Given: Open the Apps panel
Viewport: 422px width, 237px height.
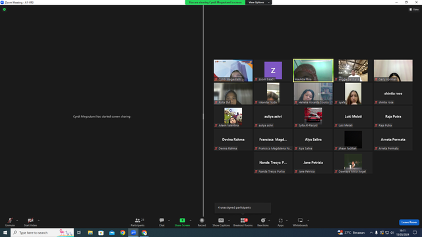Looking at the screenshot, I should pos(280,222).
